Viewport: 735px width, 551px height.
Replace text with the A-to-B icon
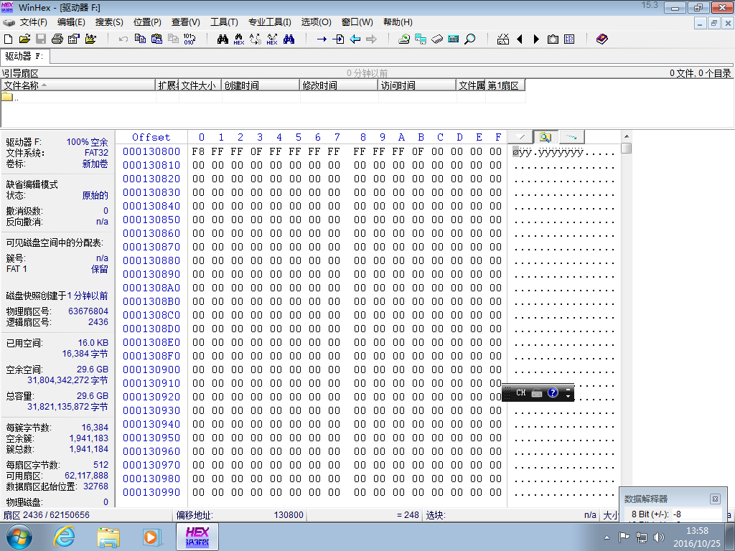coord(256,39)
